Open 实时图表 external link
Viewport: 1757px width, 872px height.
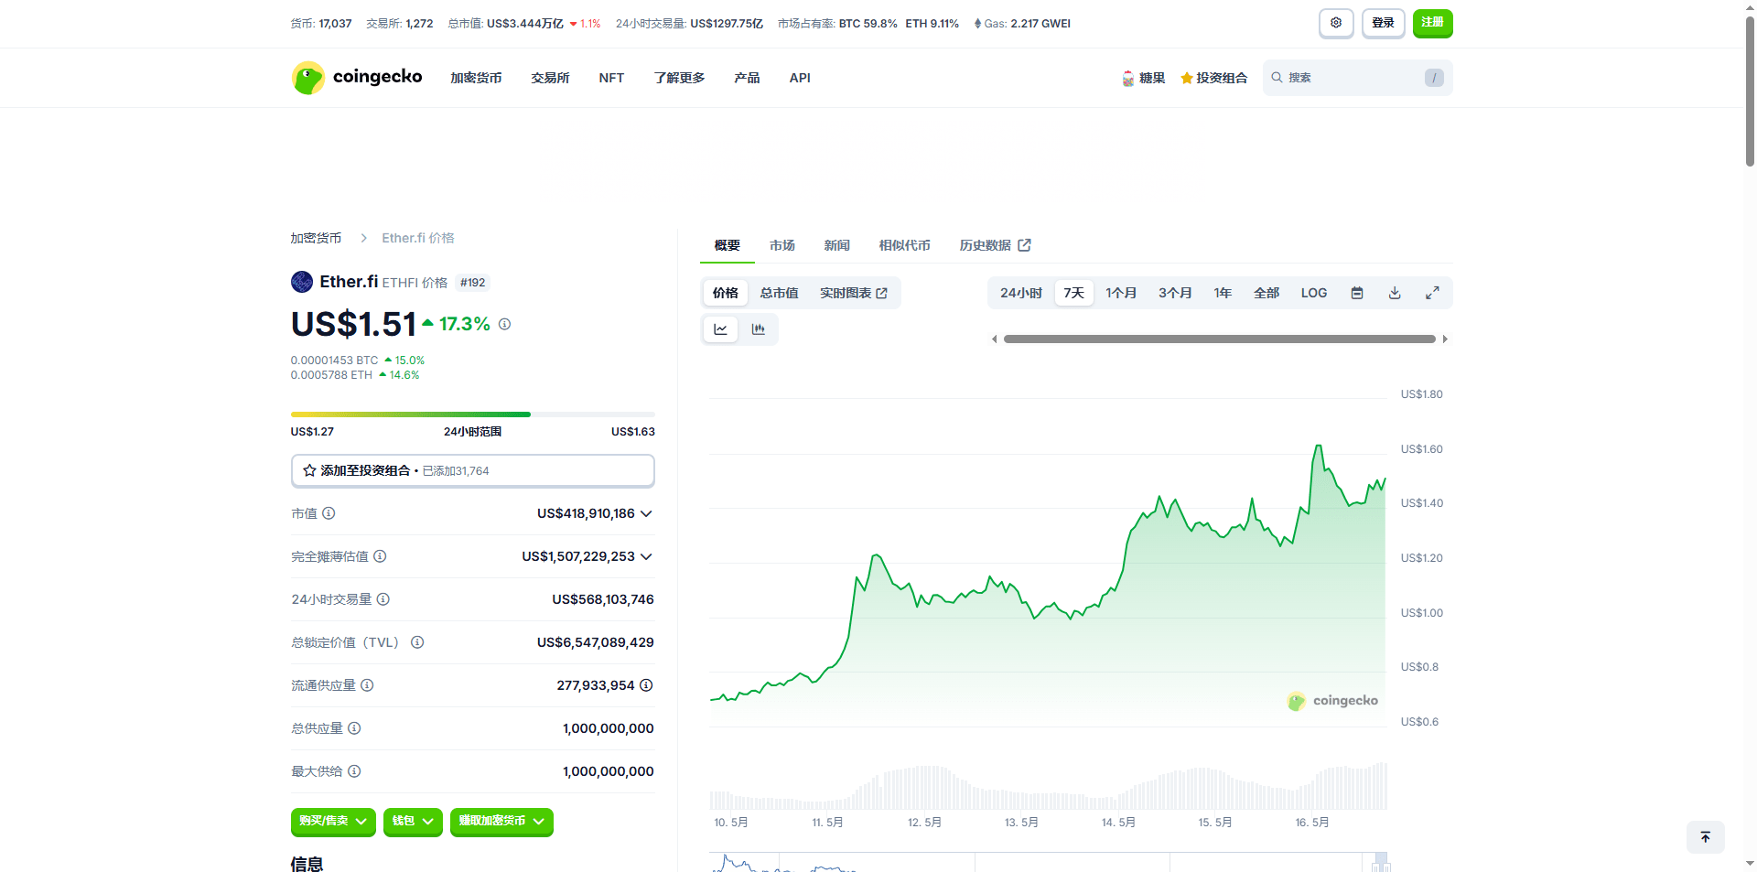coord(854,293)
